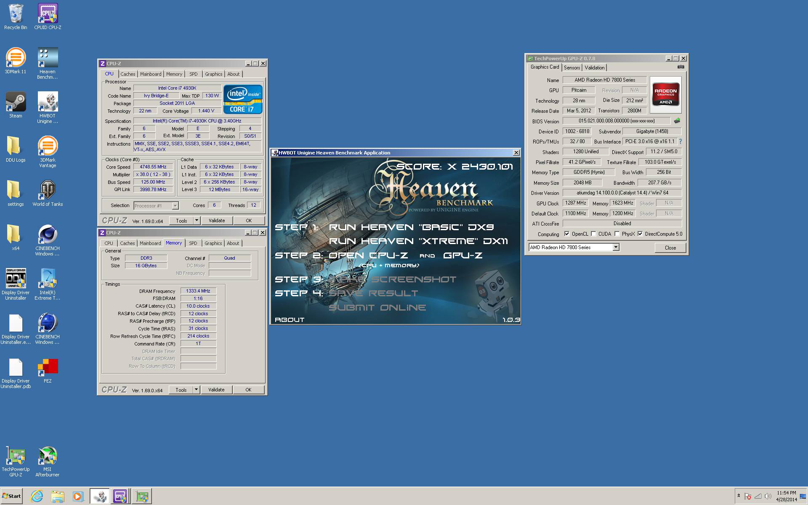The image size is (808, 505).
Task: Open CINEBENCH Windows shortcut beside x64
Action: 48,240
